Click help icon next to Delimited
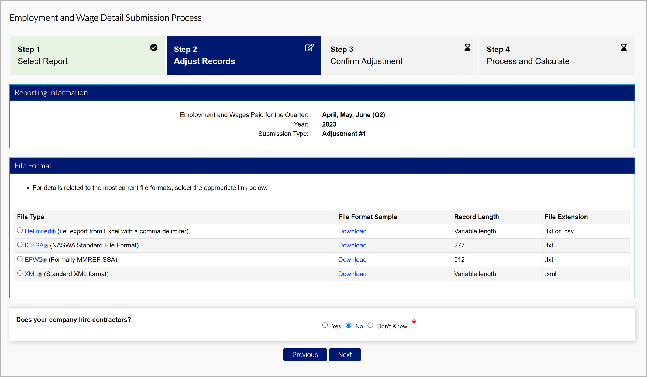 (x=53, y=232)
